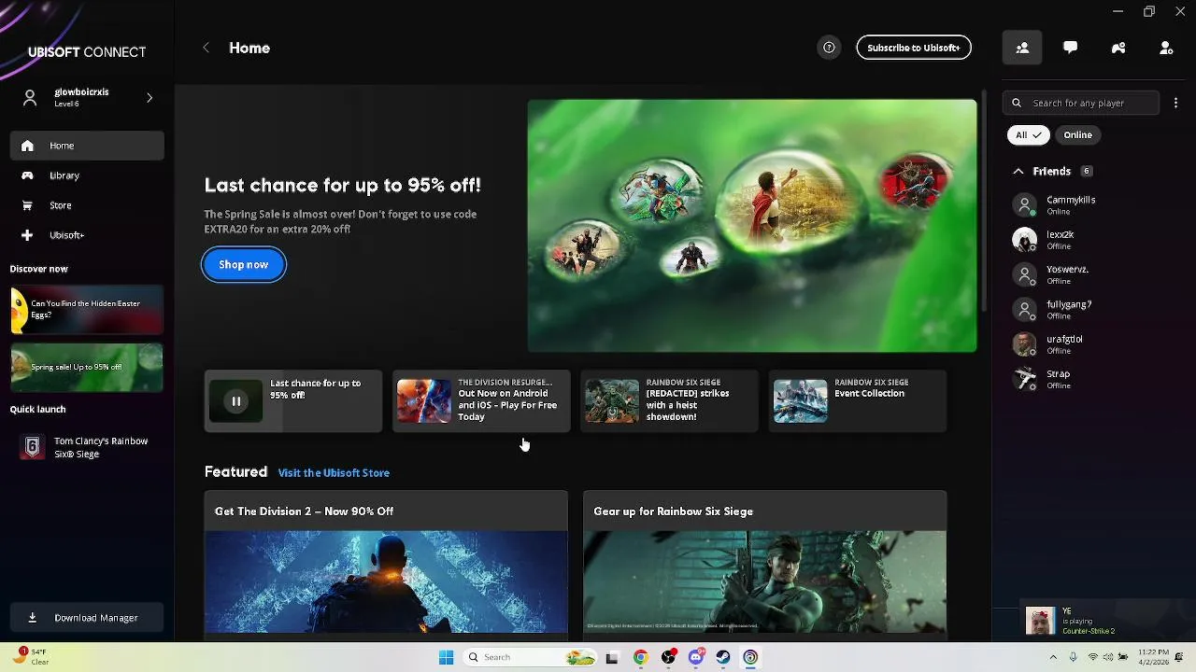1196x672 pixels.
Task: Go back using the back arrow
Action: pyautogui.click(x=206, y=48)
